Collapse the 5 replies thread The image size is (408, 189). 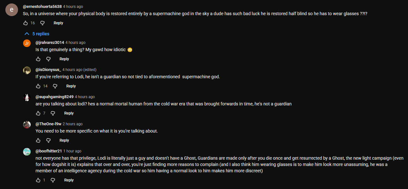point(37,34)
